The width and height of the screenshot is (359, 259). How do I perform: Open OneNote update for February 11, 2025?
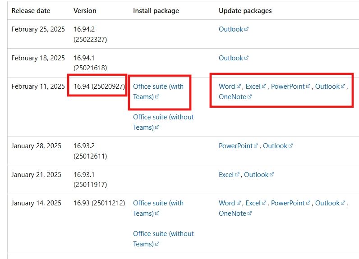tap(235, 97)
